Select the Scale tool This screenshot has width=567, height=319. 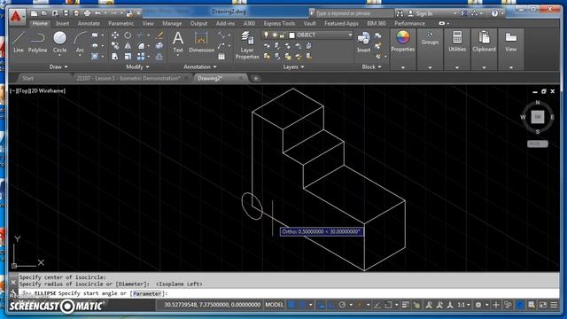point(128,57)
